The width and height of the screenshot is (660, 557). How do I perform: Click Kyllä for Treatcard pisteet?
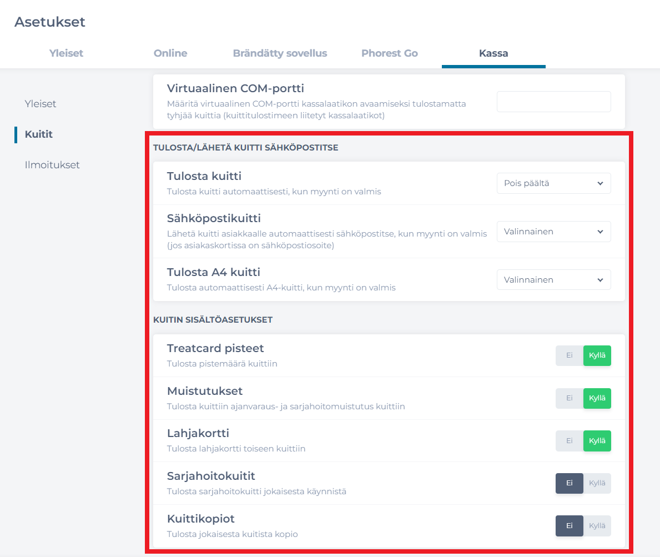point(597,355)
